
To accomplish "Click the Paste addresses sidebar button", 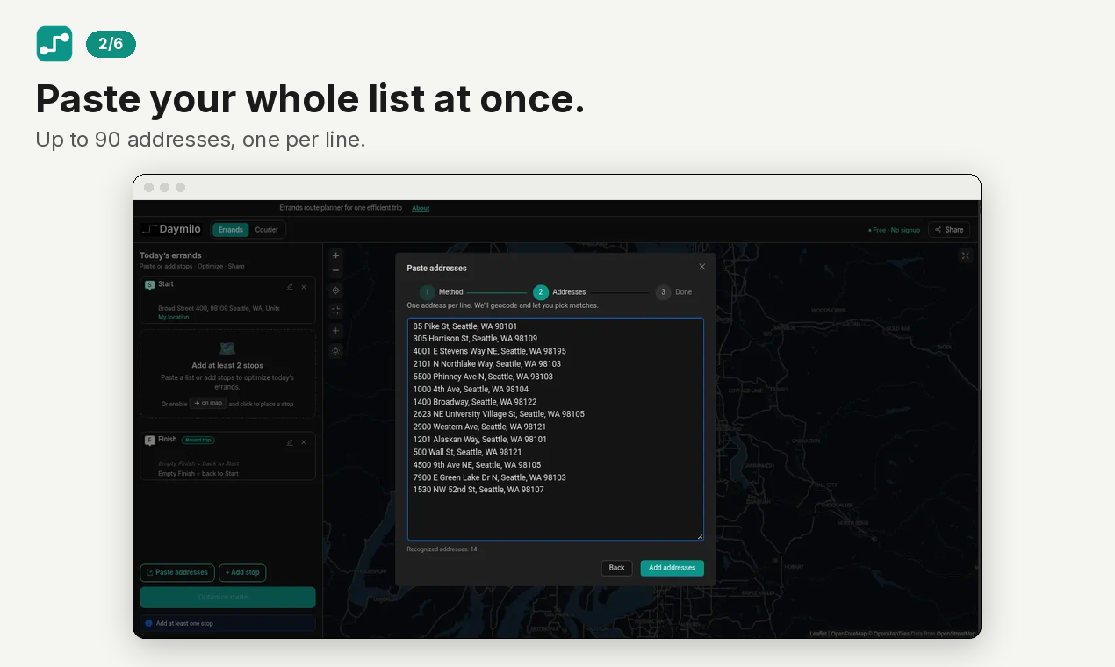I will click(177, 572).
